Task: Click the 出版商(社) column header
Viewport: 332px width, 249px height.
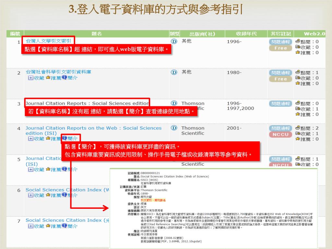Action: click(202, 34)
